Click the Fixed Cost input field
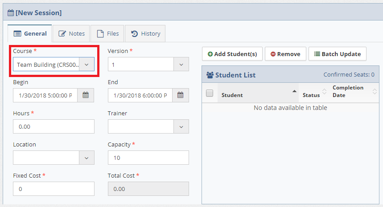 [x=54, y=189]
